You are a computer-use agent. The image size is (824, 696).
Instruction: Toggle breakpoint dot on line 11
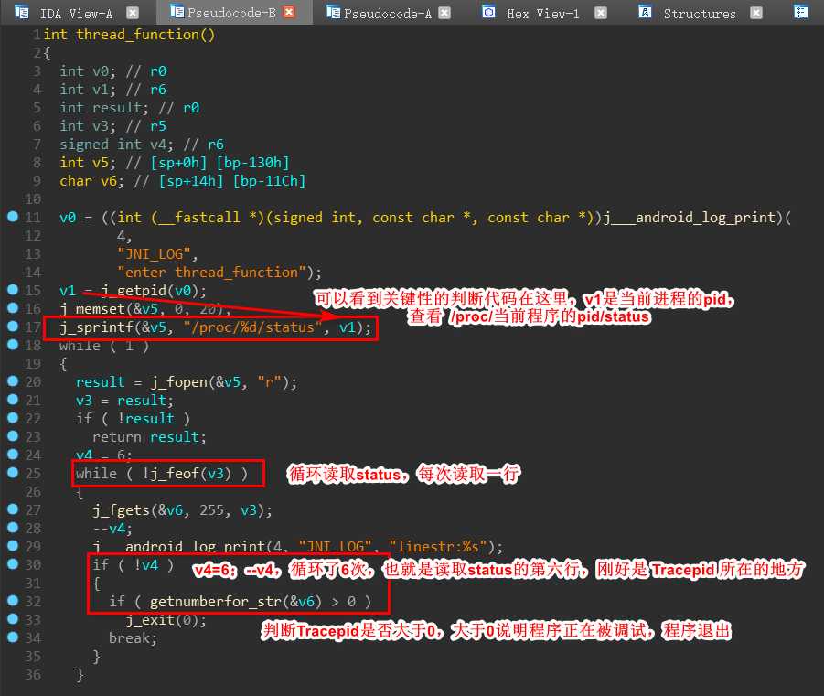13,216
